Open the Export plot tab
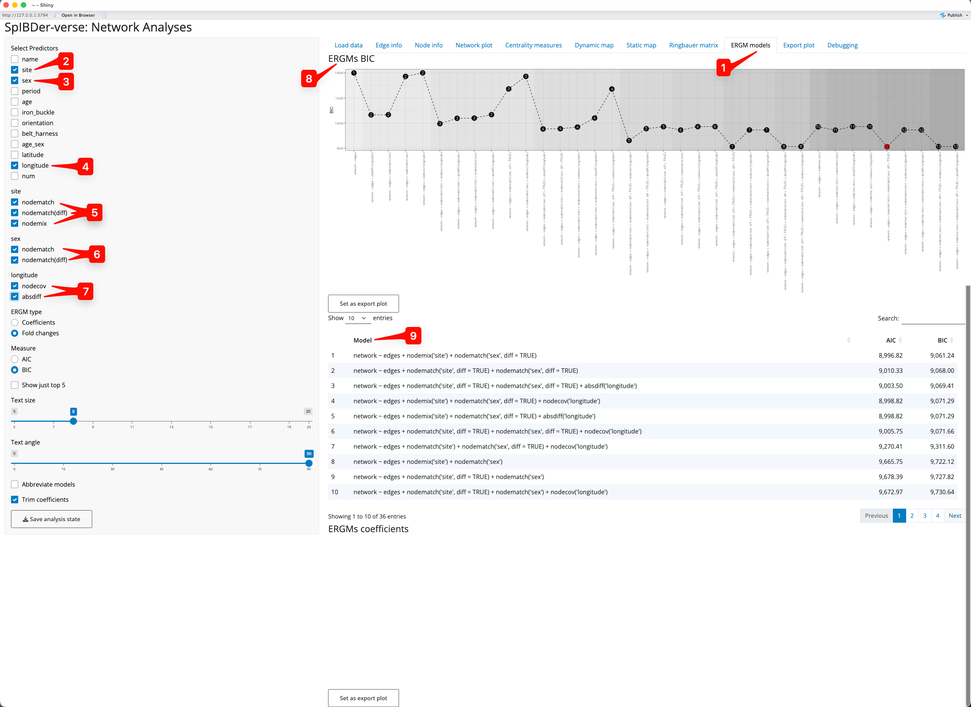 click(x=798, y=45)
